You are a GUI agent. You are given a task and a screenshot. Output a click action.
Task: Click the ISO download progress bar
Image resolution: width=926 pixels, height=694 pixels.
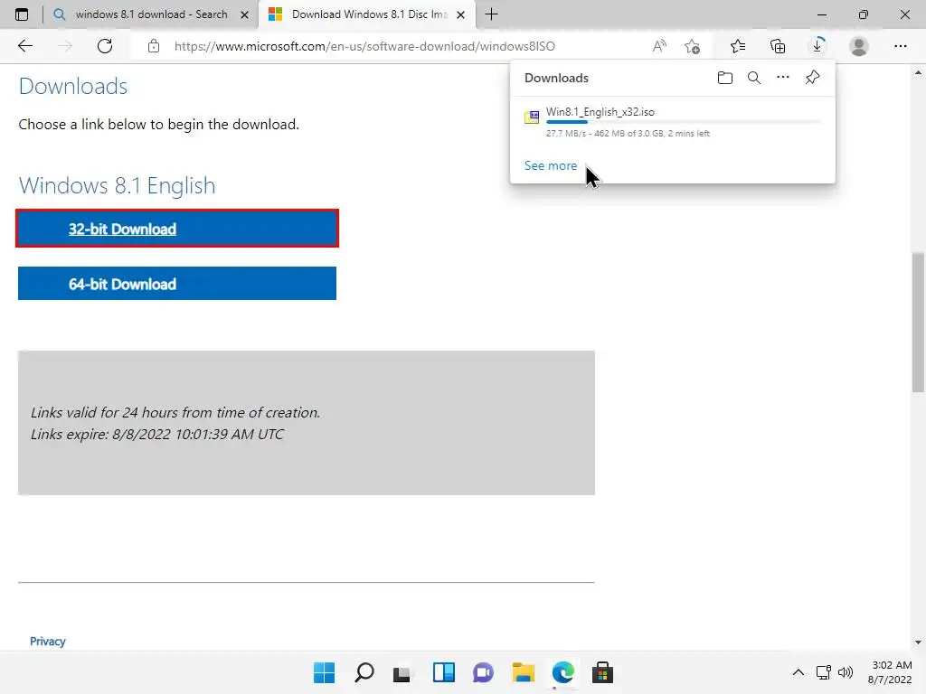tap(684, 122)
